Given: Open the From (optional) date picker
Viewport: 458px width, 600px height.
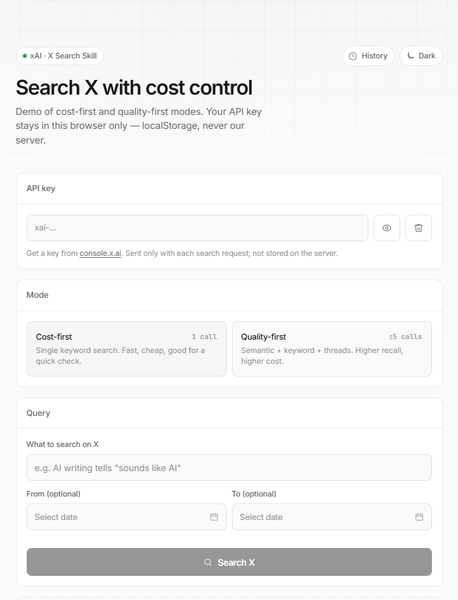Looking at the screenshot, I should click(126, 517).
